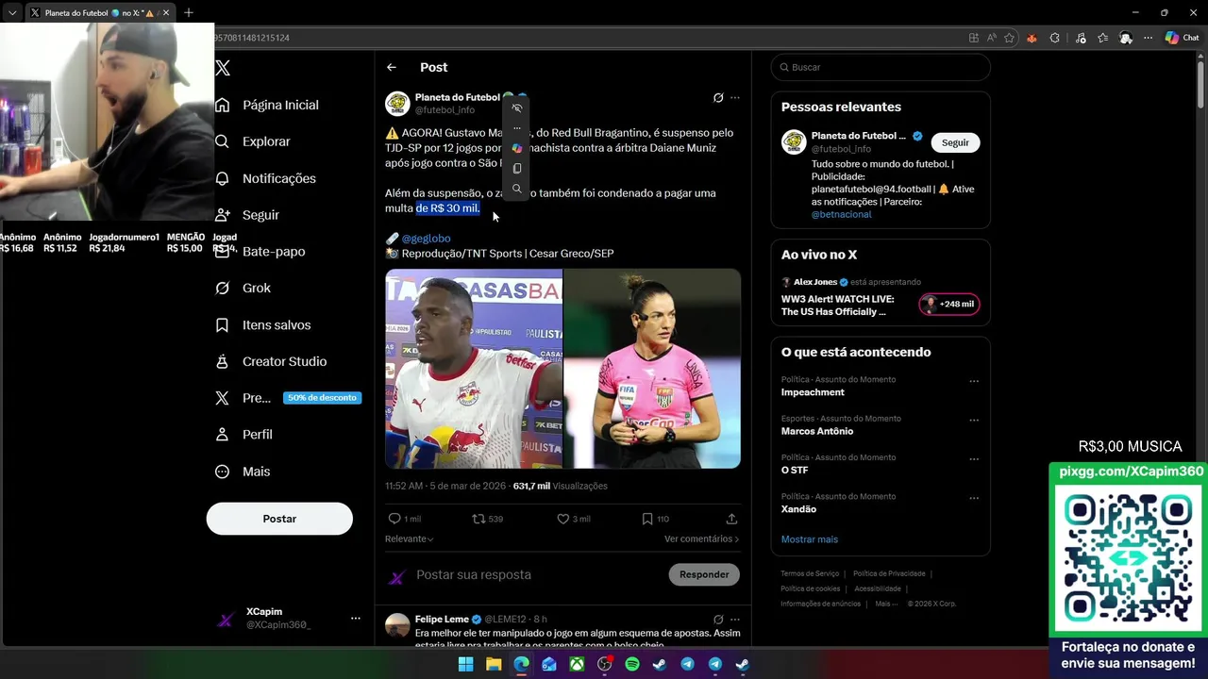Open Explorar section
1208x679 pixels.
(x=253, y=141)
